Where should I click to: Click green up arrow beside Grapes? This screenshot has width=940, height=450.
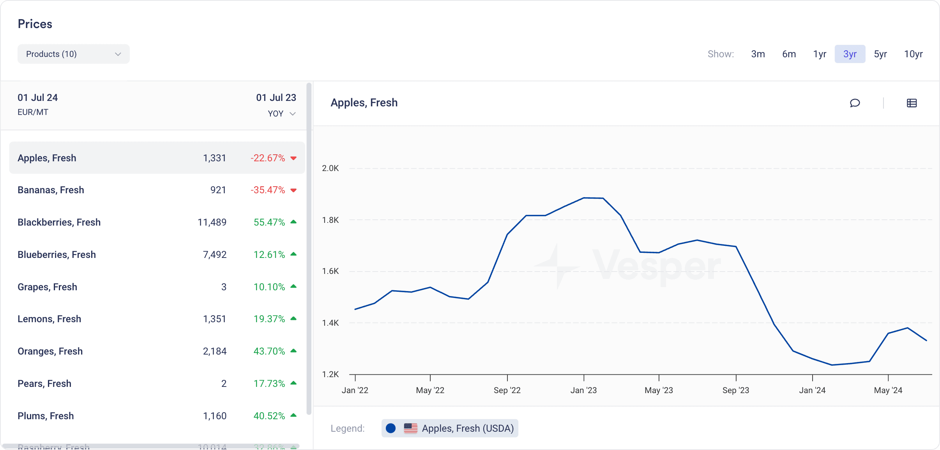pyautogui.click(x=294, y=287)
